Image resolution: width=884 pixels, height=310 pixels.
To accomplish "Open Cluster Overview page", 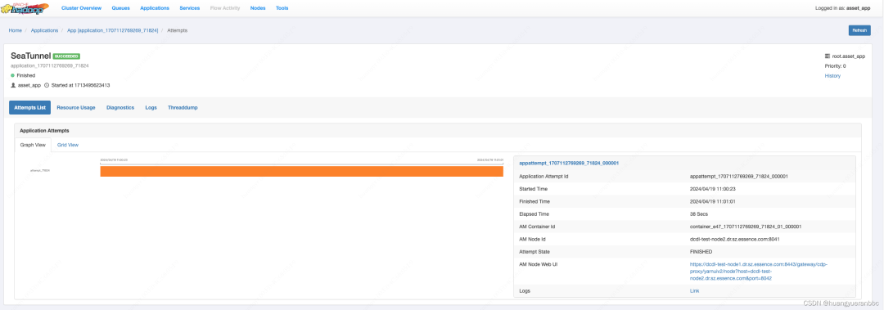I will click(81, 8).
